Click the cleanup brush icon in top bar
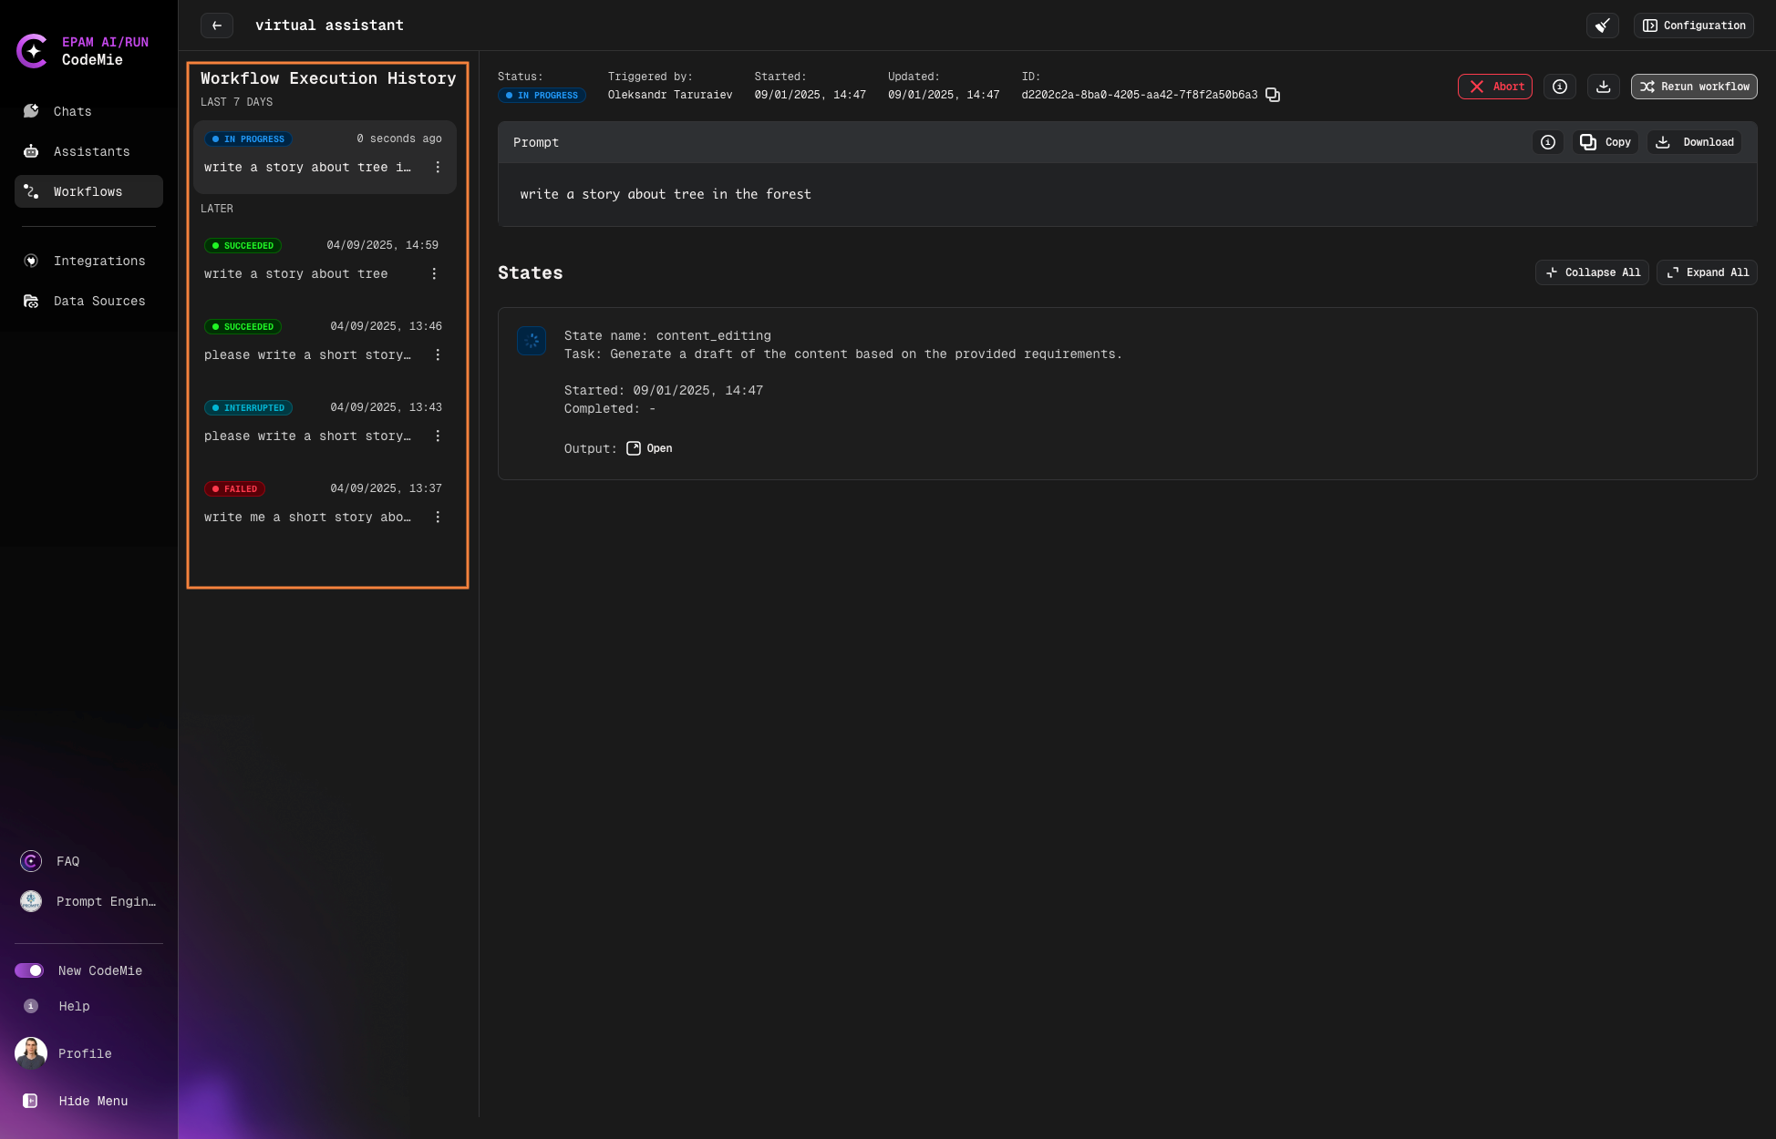Image resolution: width=1776 pixels, height=1139 pixels. coord(1604,26)
